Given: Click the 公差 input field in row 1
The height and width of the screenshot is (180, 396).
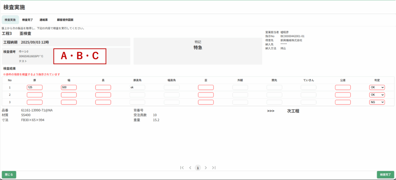Looking at the screenshot, I should 343,87.
